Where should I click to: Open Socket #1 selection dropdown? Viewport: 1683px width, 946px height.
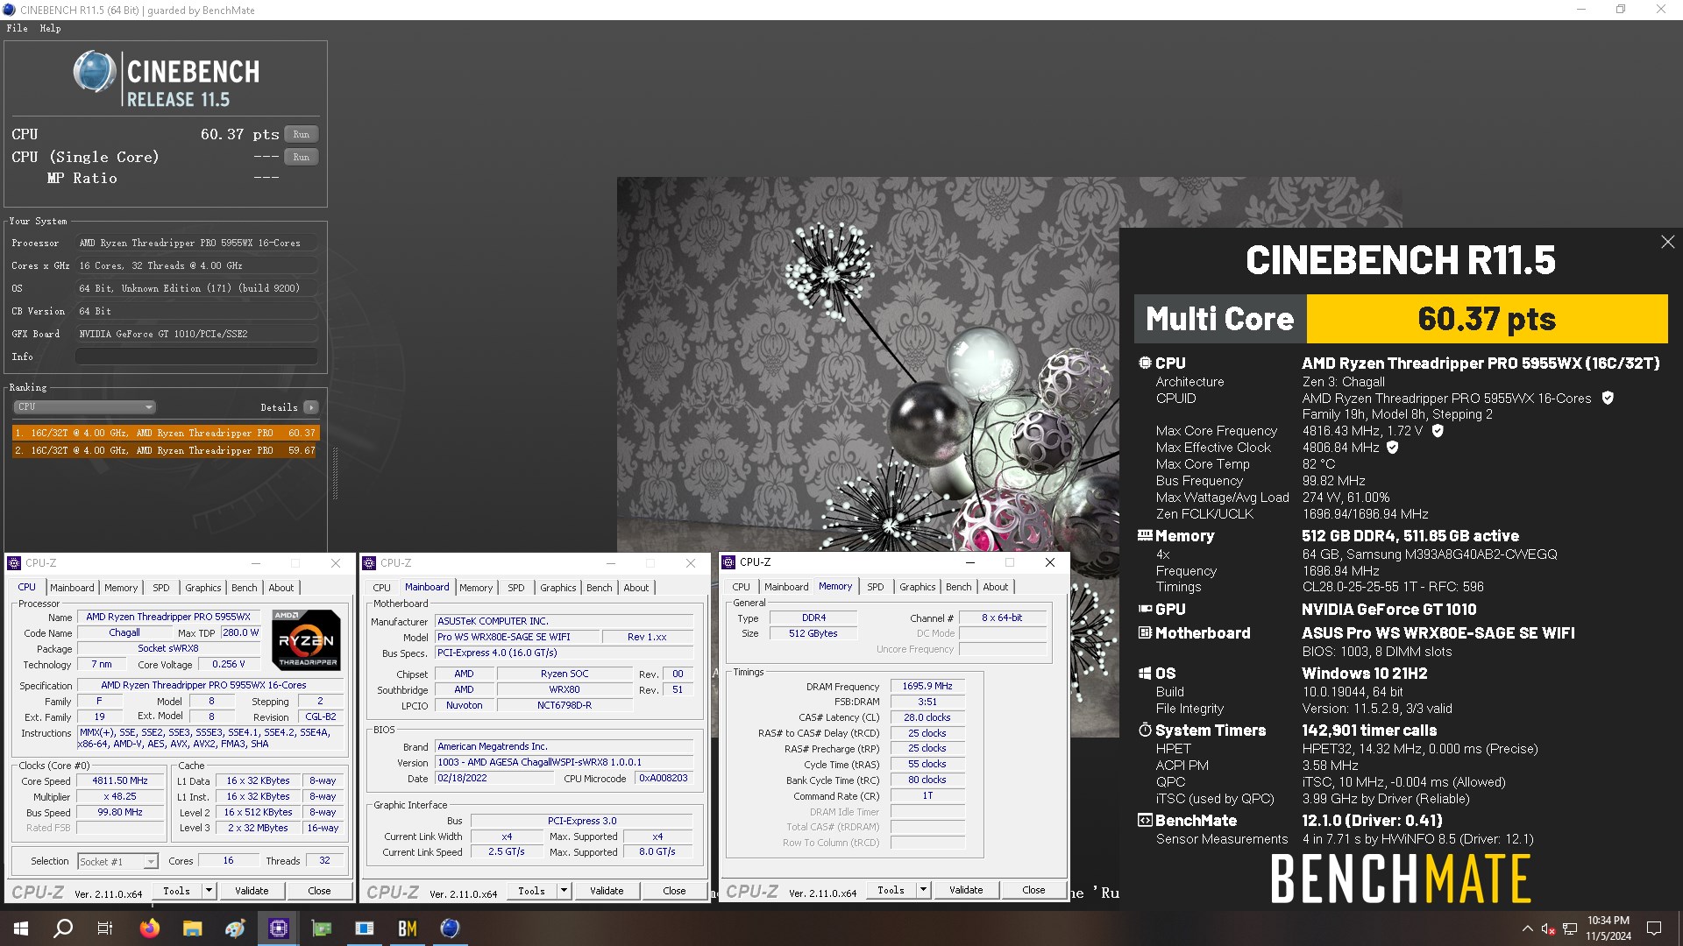pos(117,862)
